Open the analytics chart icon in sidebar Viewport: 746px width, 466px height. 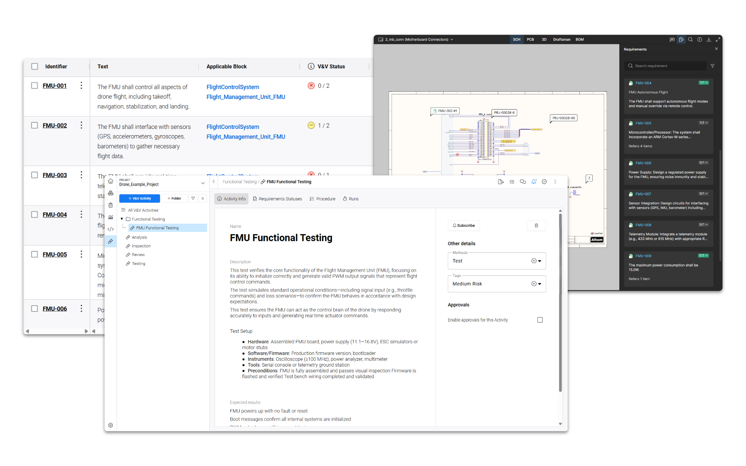111,217
